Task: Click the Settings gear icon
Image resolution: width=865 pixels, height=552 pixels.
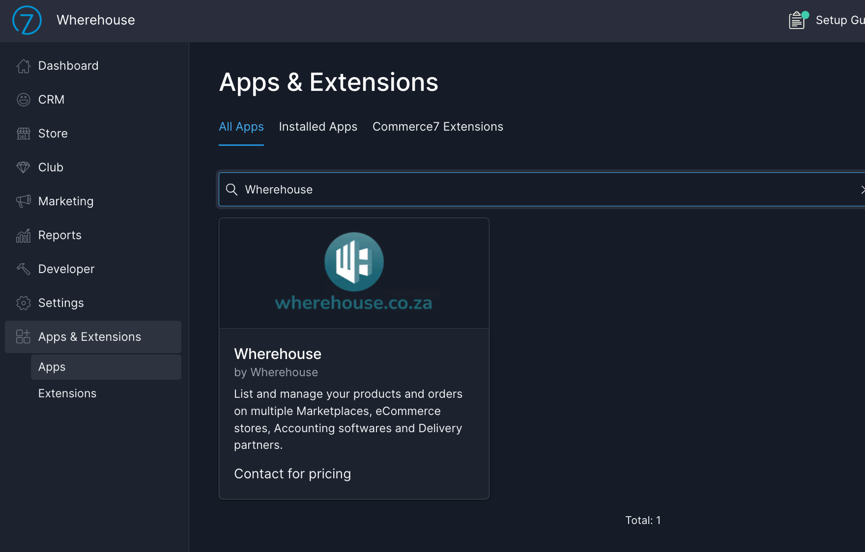Action: coord(23,303)
